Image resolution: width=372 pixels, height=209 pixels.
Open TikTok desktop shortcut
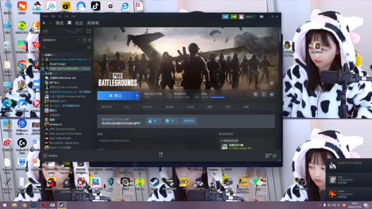click(96, 6)
